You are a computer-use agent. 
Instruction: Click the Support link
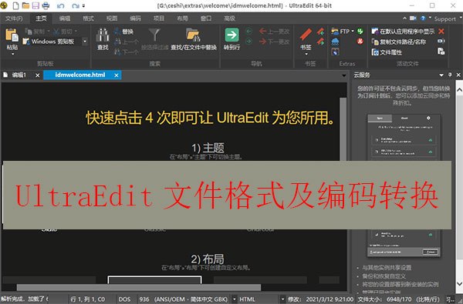click(444, 18)
